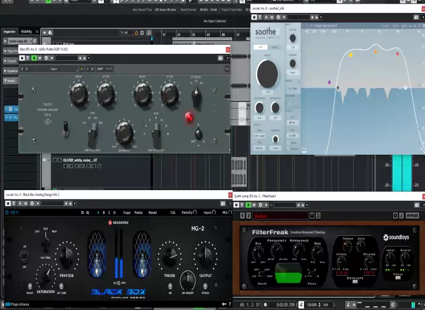The width and height of the screenshot is (425, 310).
Task: Select setting C in Black Box HG-2
Action: pyautogui.click(x=109, y=213)
